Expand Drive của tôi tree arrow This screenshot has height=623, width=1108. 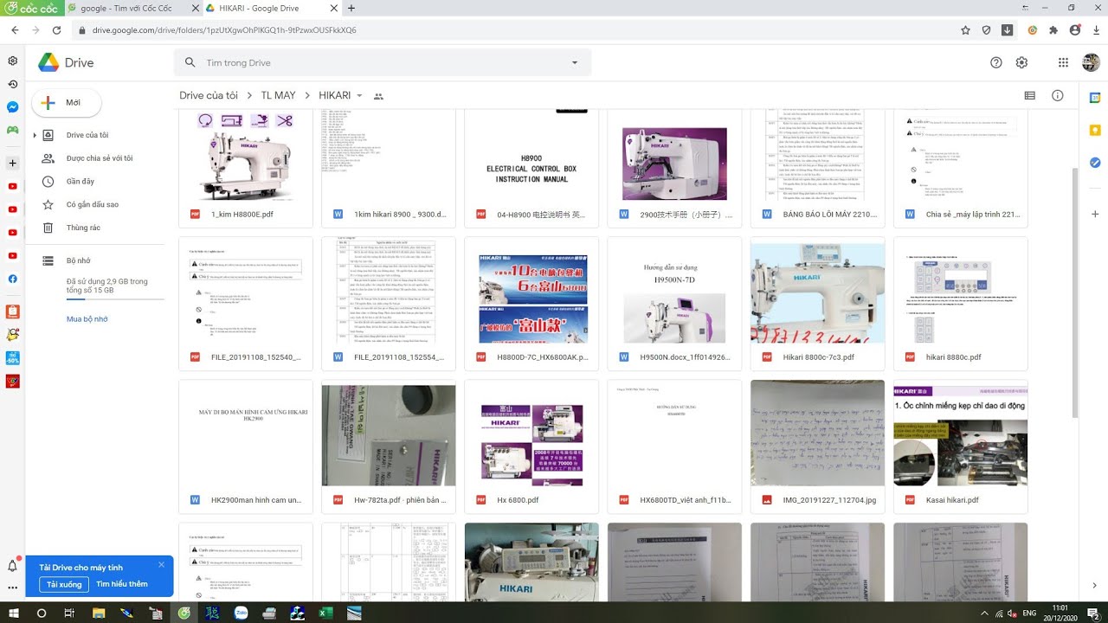click(35, 135)
